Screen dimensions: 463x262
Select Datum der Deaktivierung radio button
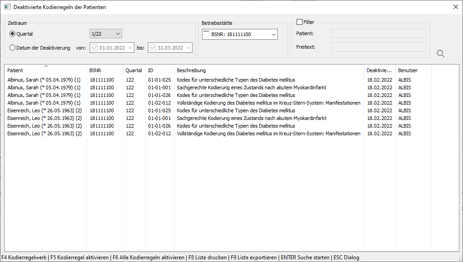[x=12, y=47]
